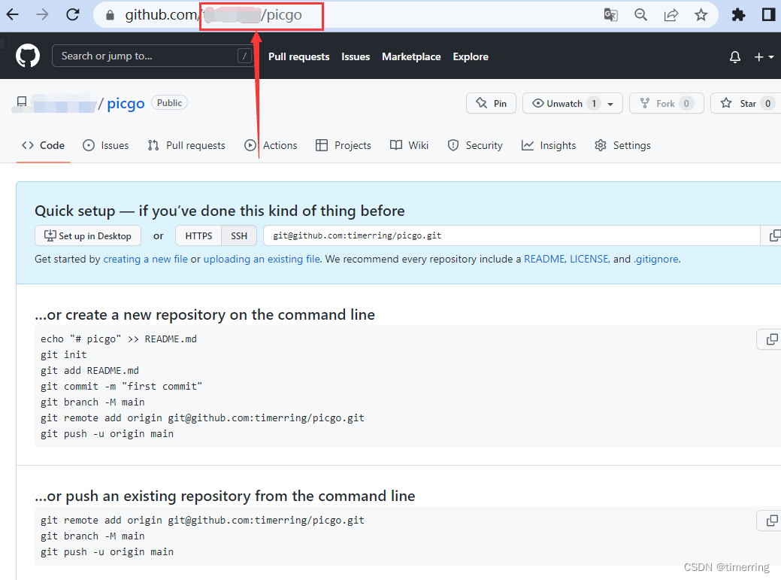Select the Code tab
Image resolution: width=781 pixels, height=580 pixels.
43,145
